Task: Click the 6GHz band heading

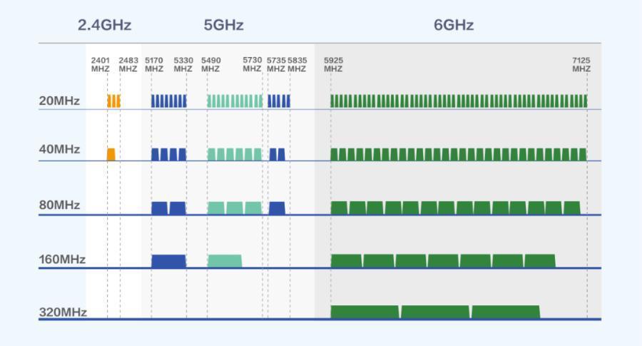Action: coord(454,25)
